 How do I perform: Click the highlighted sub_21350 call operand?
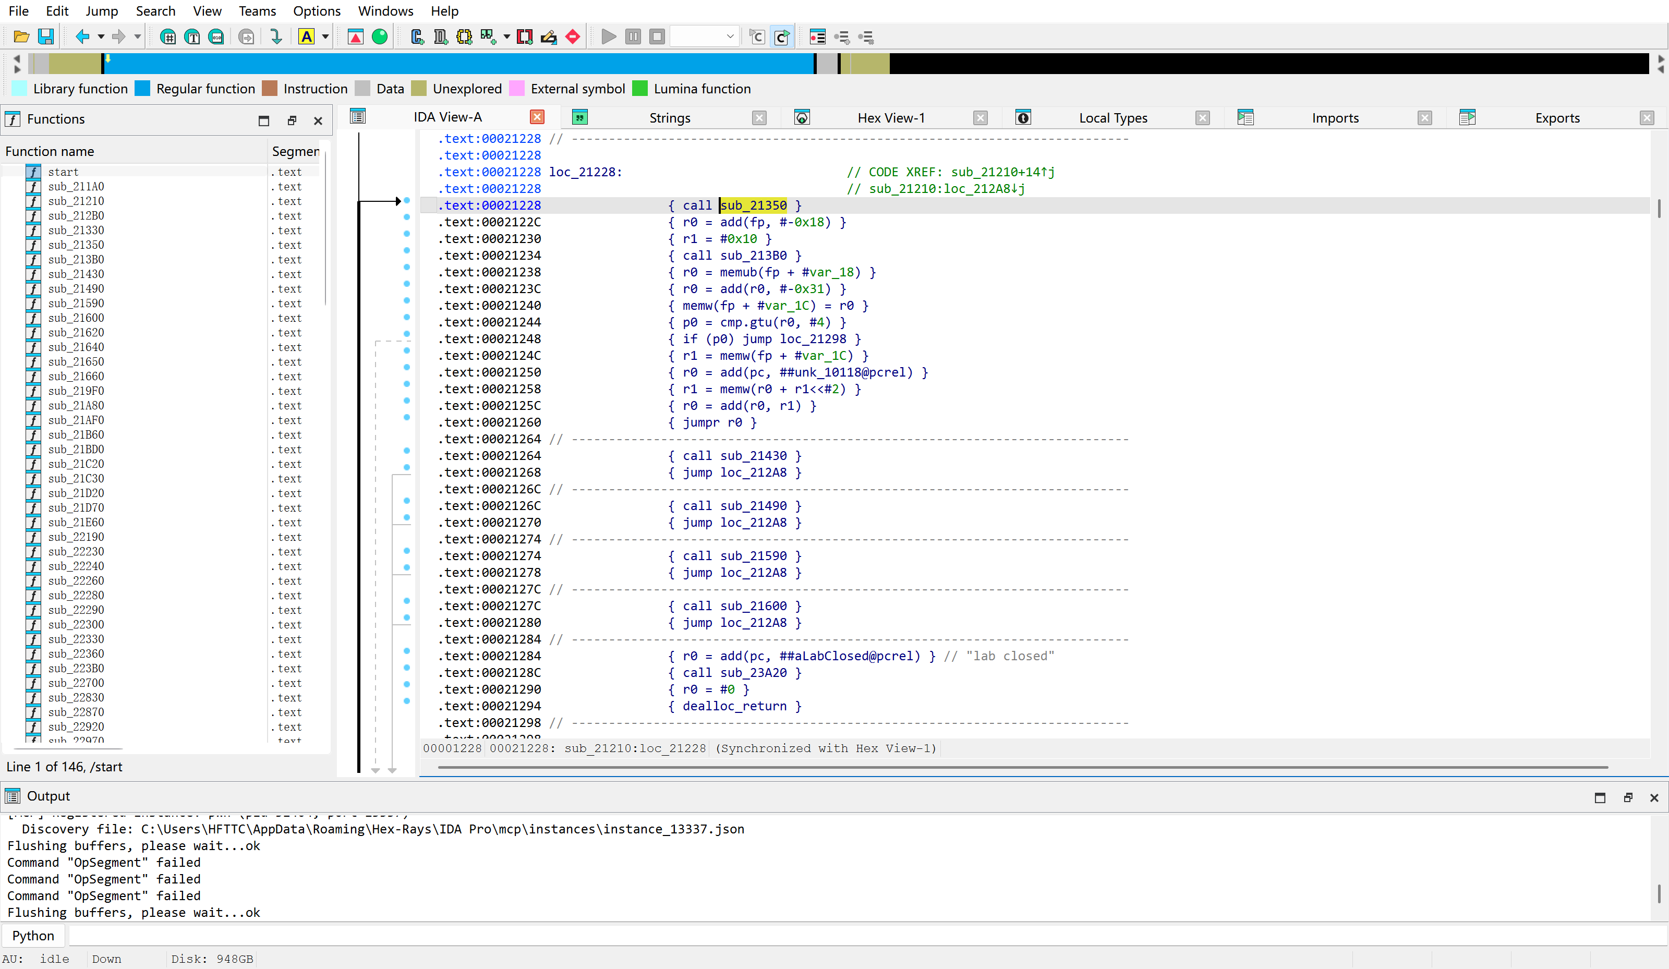tap(753, 205)
